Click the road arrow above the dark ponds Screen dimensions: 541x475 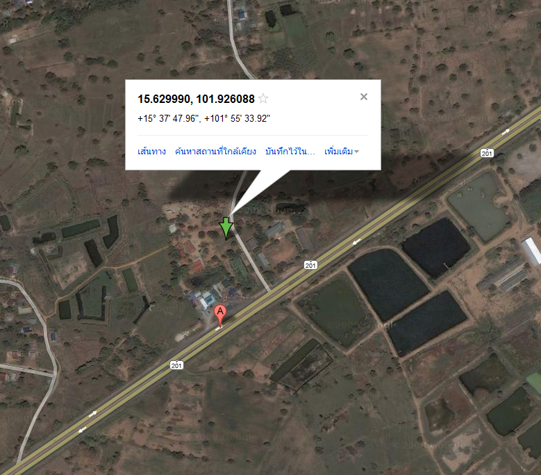(x=356, y=241)
